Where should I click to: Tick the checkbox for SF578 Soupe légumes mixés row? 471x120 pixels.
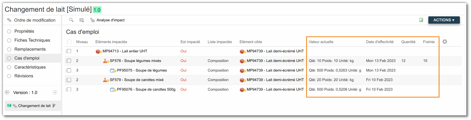pos(69,61)
